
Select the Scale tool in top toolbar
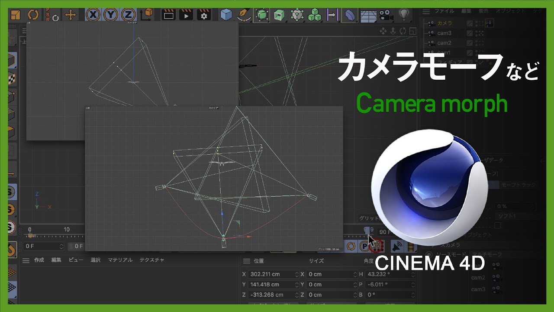[16, 15]
